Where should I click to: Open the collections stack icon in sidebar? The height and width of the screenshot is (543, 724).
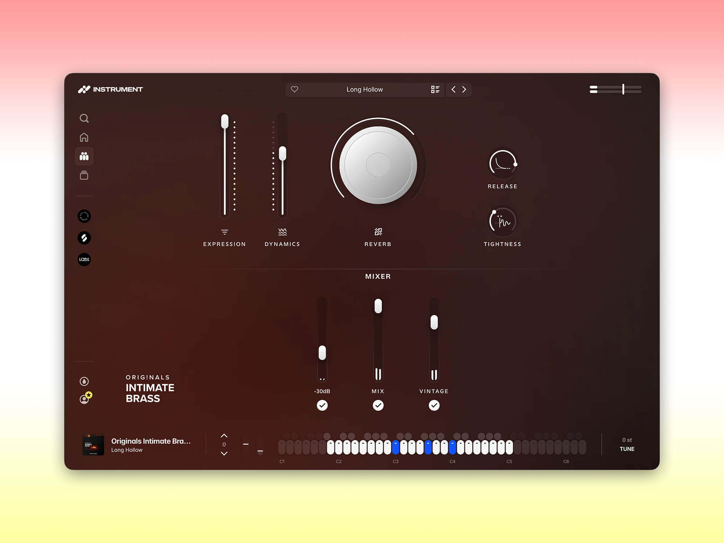coord(84,175)
